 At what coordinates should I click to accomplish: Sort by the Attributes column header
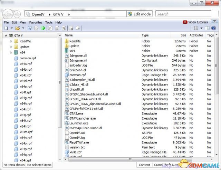tap(196, 35)
